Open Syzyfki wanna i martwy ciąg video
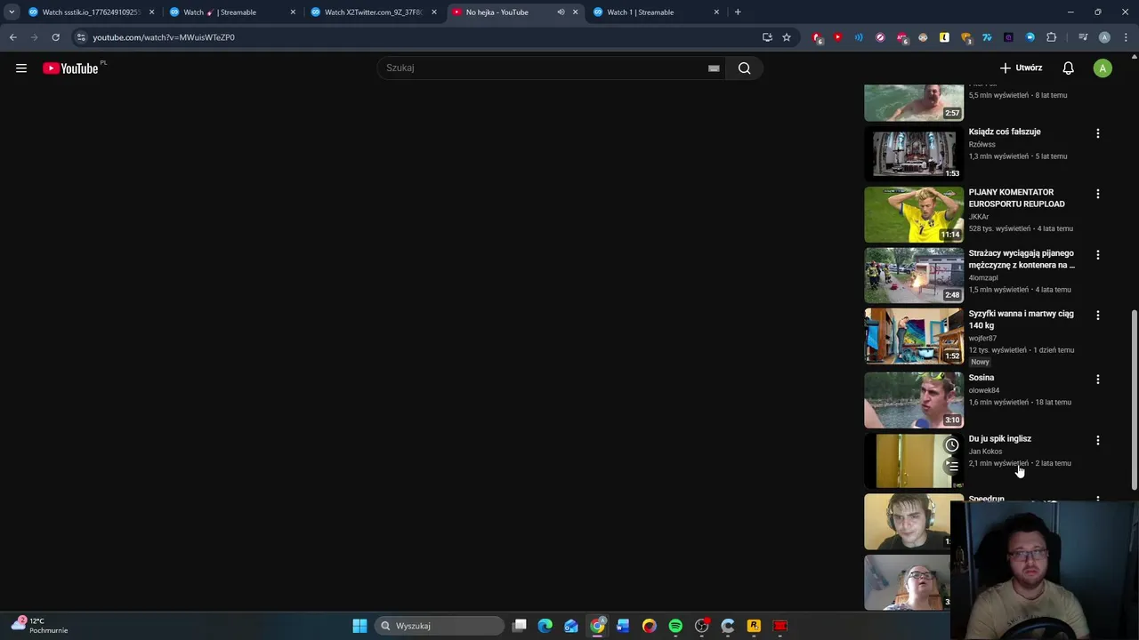1139x640 pixels. (1021, 320)
